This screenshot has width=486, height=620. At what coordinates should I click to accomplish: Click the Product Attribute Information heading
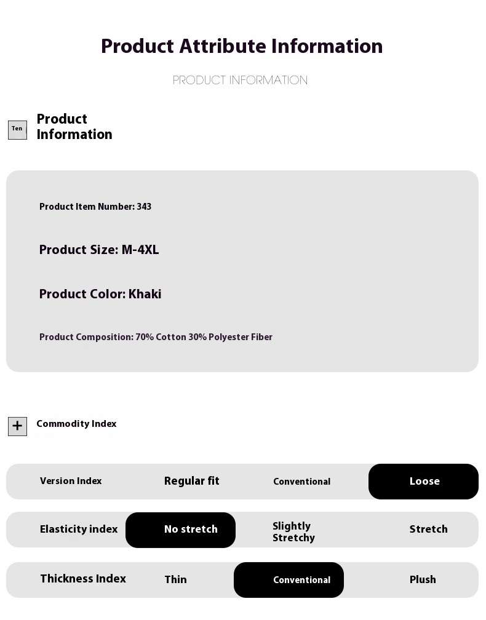pos(242,47)
